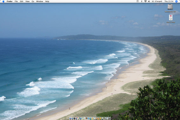Open the View menu

coord(27,1)
